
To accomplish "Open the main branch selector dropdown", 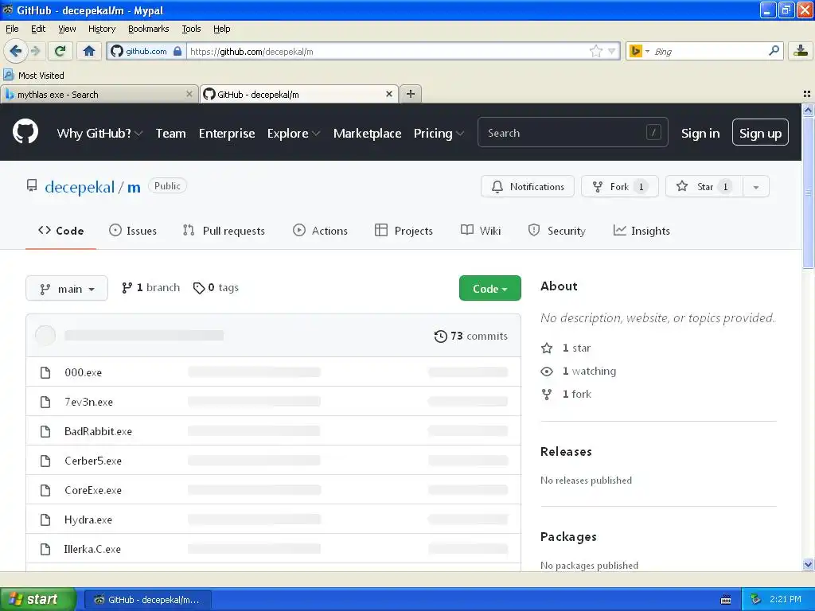I will point(67,288).
